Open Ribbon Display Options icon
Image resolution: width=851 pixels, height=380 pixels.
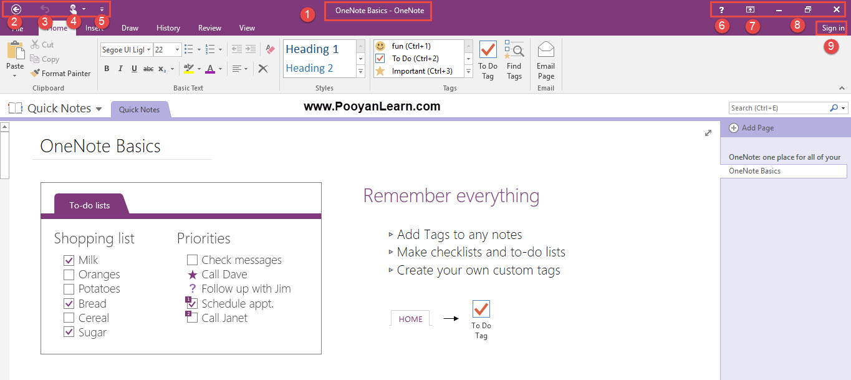[751, 9]
